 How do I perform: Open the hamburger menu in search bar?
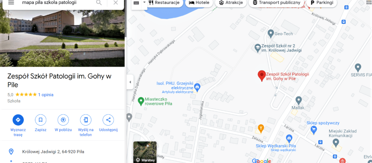point(11,3)
